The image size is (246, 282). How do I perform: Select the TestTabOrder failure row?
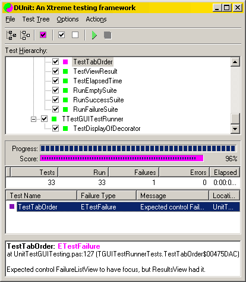pos(128,207)
